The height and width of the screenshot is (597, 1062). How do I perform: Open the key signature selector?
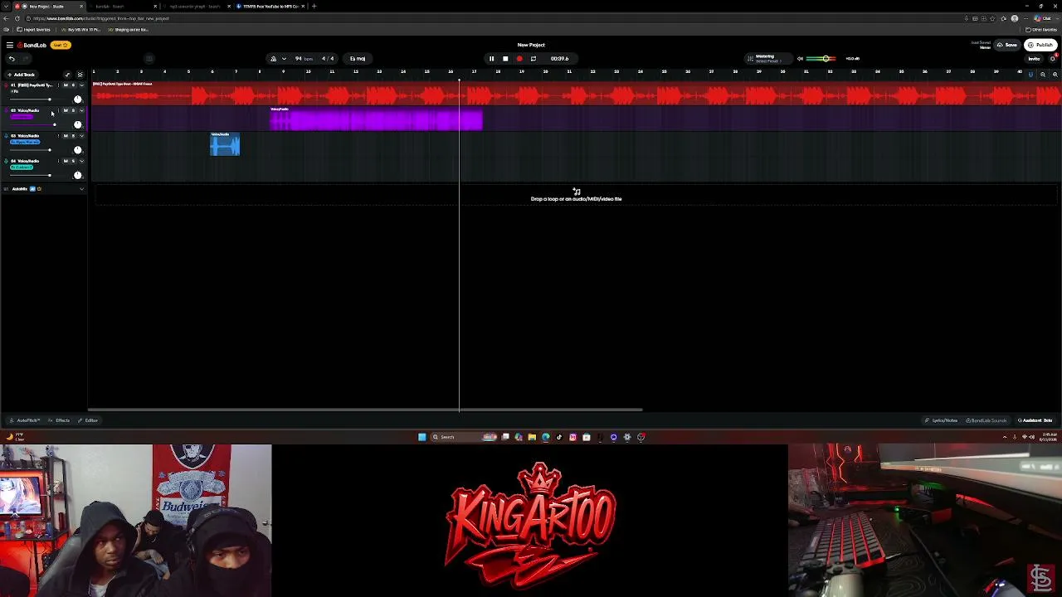click(358, 59)
